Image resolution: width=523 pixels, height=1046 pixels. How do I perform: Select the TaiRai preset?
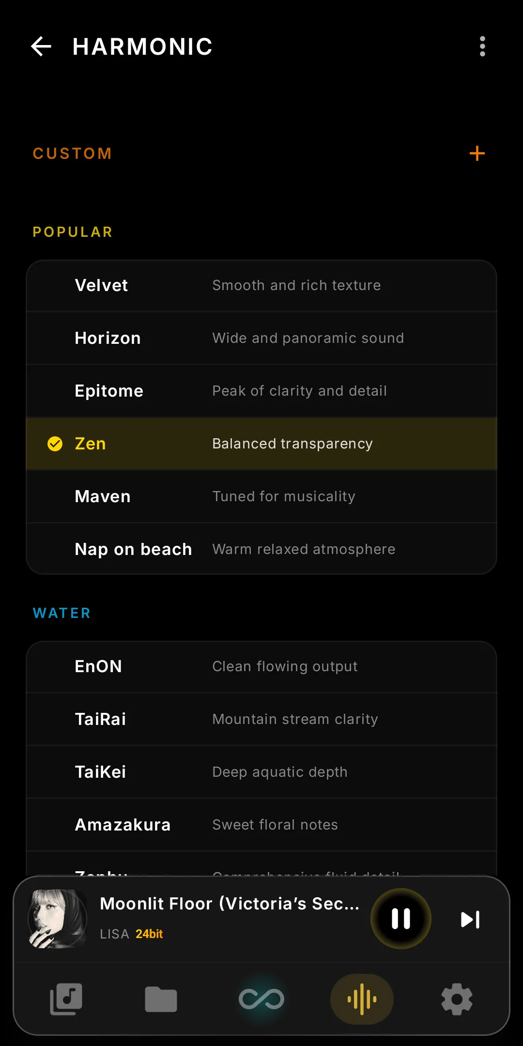click(x=261, y=719)
